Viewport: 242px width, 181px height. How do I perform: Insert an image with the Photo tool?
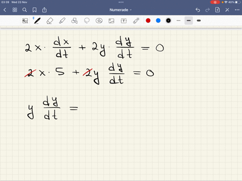(111, 21)
